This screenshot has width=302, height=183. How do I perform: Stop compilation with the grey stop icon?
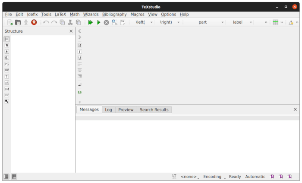coord(106,22)
